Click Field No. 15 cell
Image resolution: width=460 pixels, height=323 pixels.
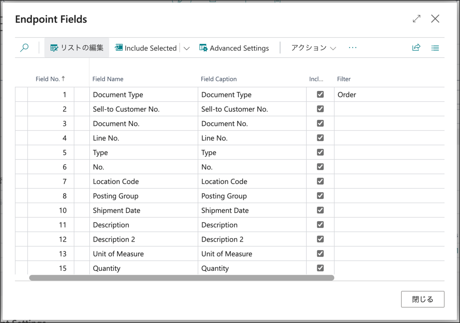coord(51,269)
